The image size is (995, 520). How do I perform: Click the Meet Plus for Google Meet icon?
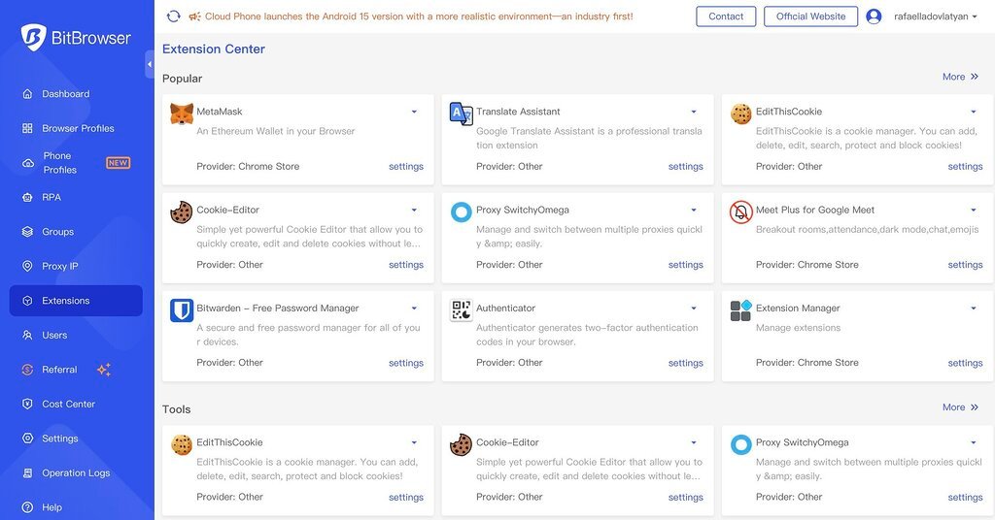(740, 212)
